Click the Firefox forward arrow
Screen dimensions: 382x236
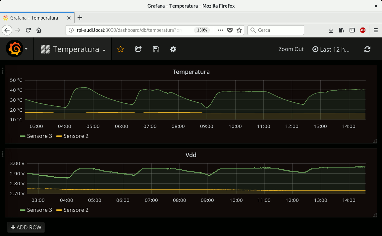(18, 30)
